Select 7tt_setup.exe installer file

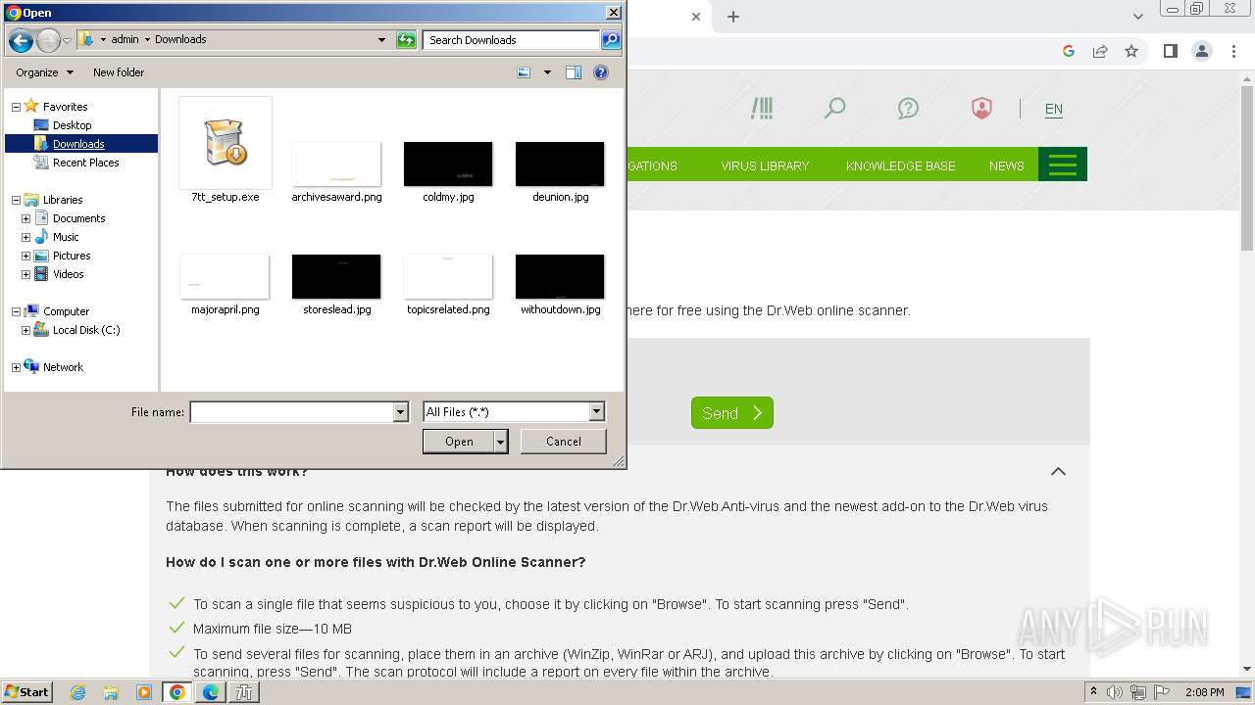pos(226,151)
